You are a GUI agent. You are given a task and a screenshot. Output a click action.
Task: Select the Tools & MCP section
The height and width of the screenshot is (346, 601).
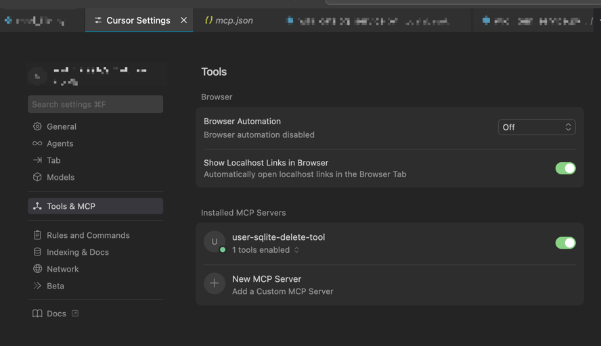pos(95,206)
